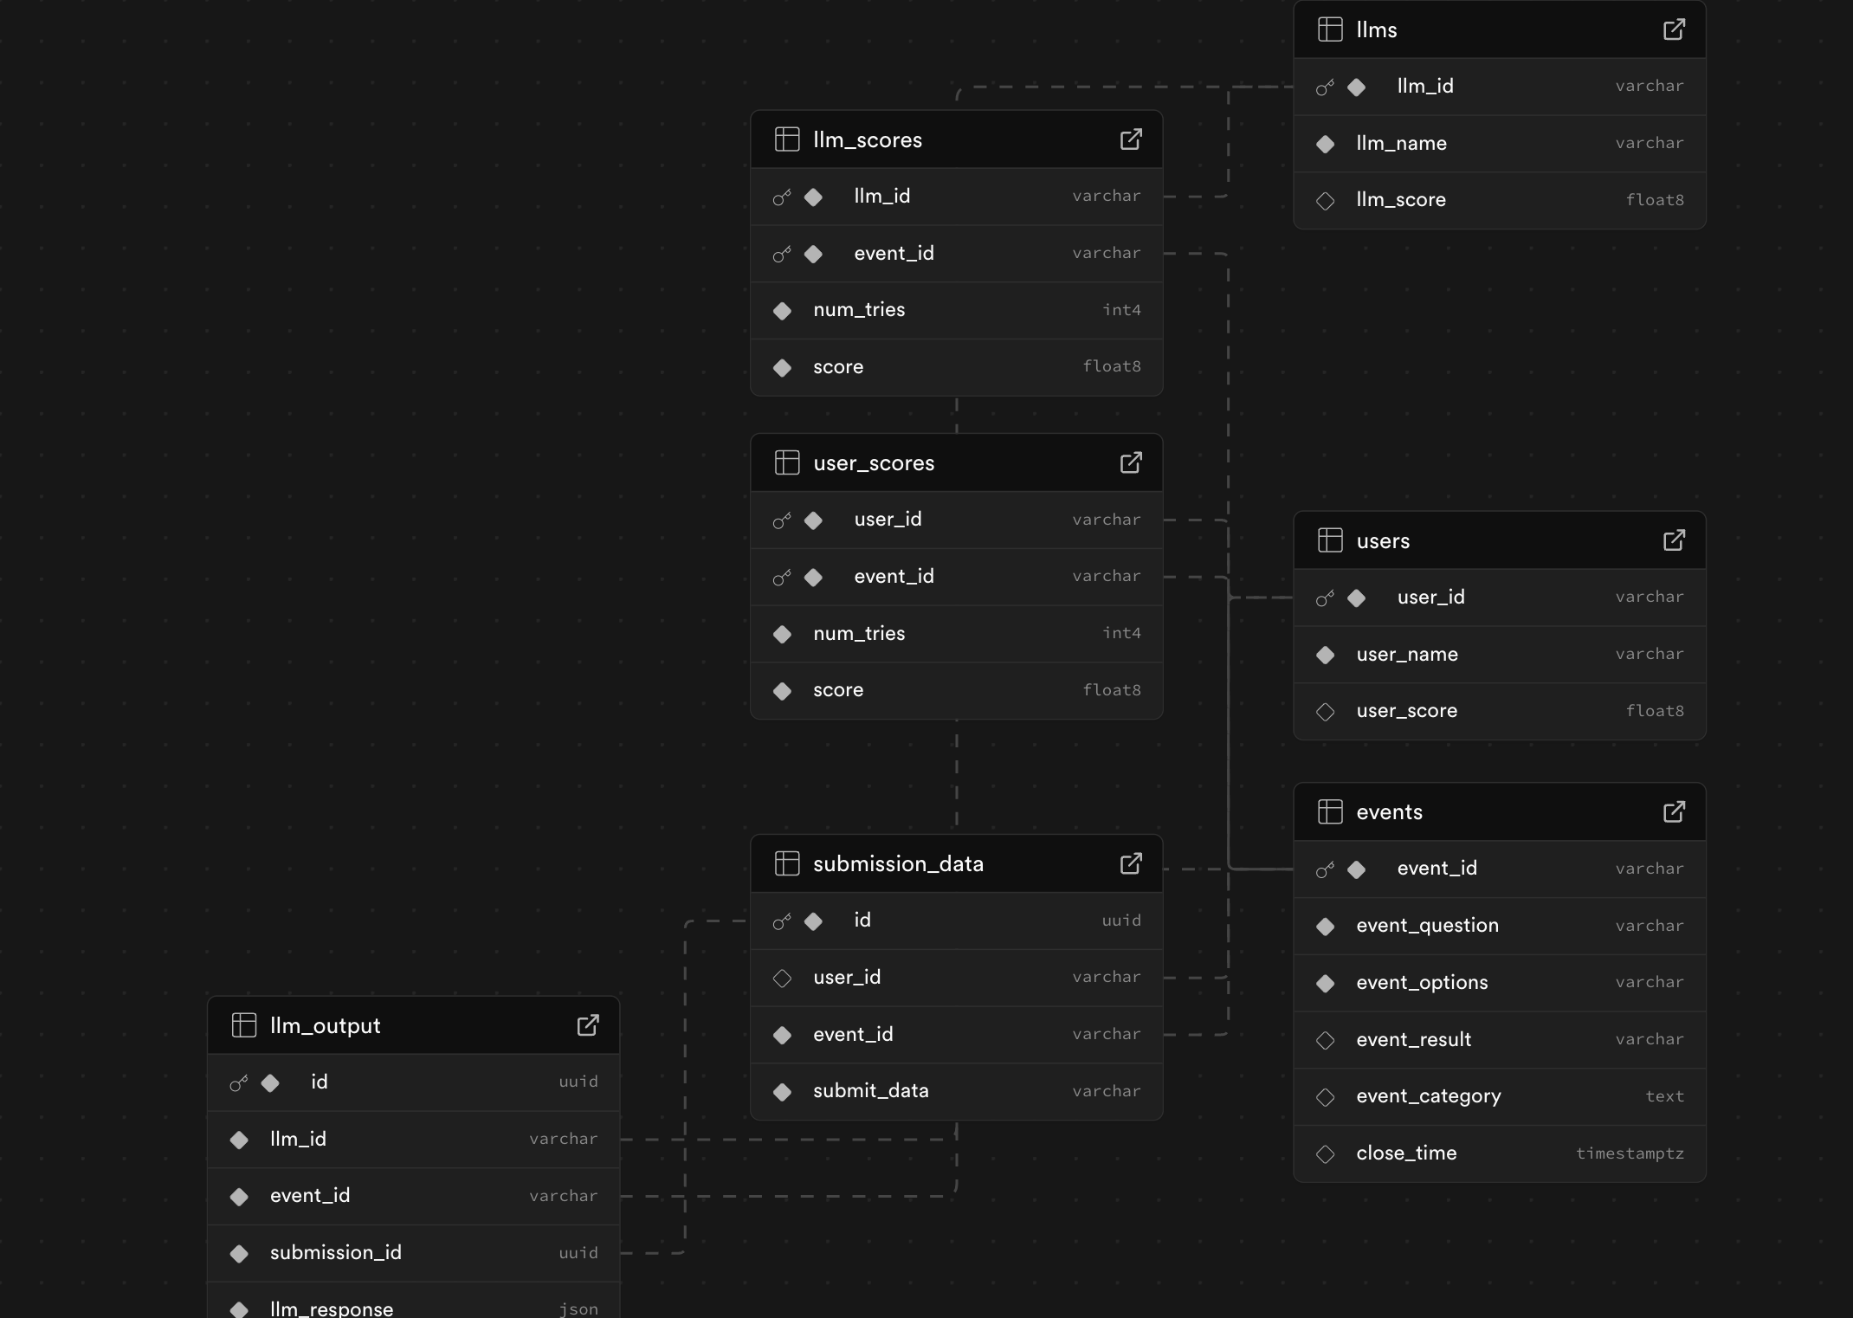Open submission_data table link icon
1853x1318 pixels.
(x=1131, y=863)
